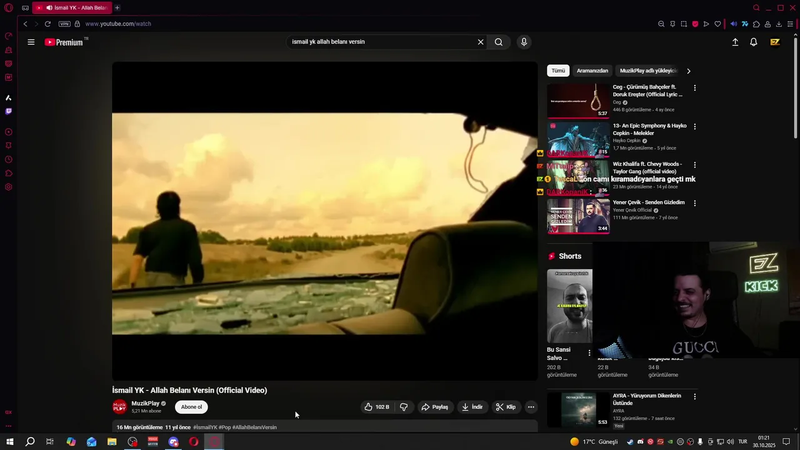Open Opera sidebar settings gear

point(9,187)
